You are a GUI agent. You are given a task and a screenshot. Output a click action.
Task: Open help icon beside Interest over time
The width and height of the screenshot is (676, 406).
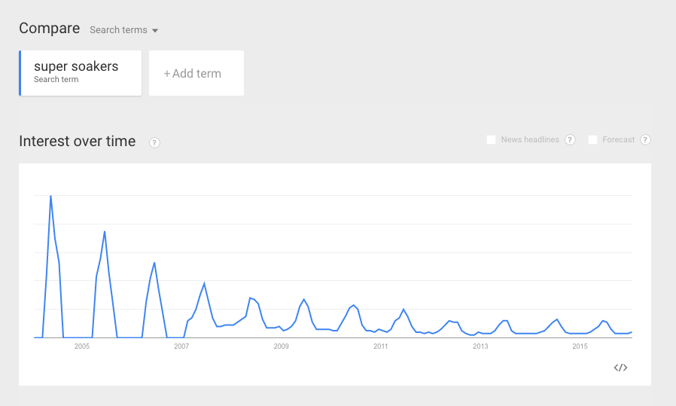[154, 143]
